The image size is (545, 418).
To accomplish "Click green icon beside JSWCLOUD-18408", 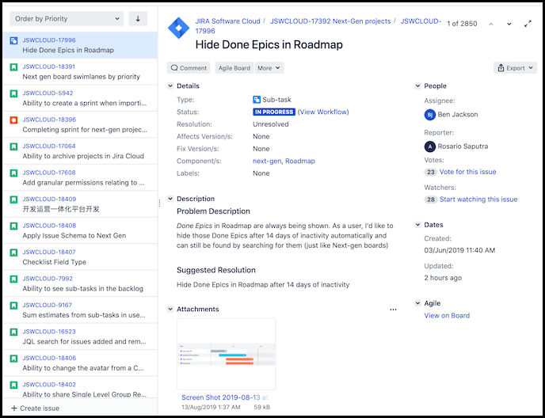I will coord(13,226).
